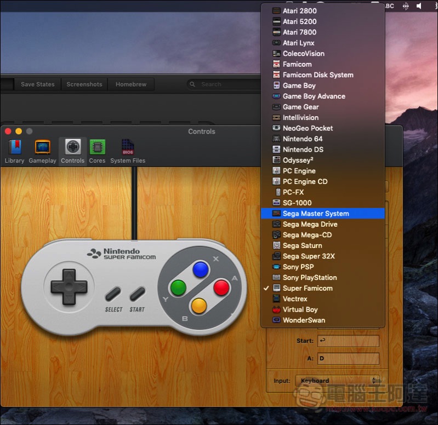Select Famicom in the system menu
The width and height of the screenshot is (438, 425).
(x=323, y=64)
